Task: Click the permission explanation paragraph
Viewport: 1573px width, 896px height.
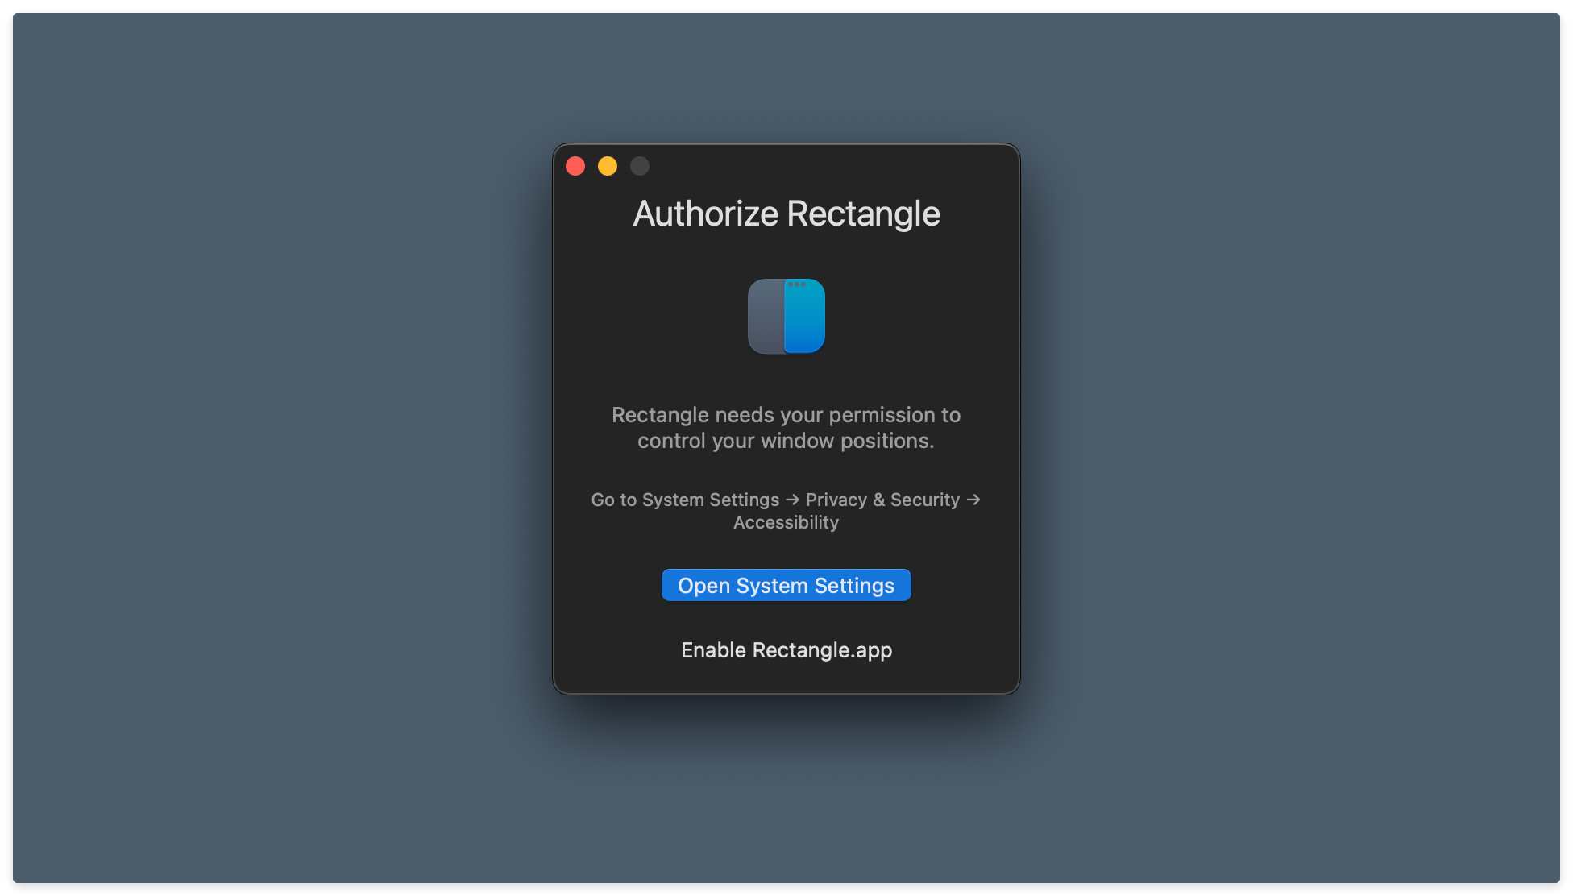Action: tap(786, 427)
